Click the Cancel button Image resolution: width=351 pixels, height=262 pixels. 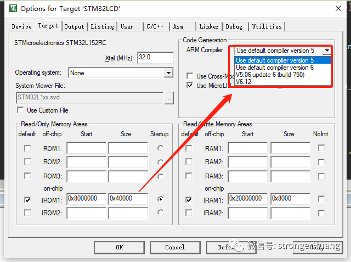click(175, 247)
